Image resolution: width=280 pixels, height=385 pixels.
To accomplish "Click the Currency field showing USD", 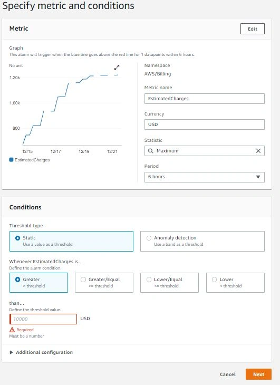I will (x=205, y=124).
